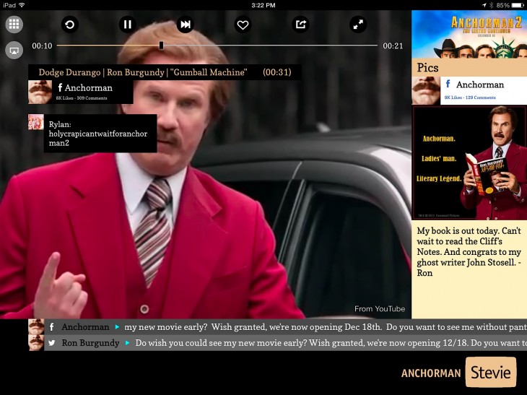Open the Anchorman Facebook overlay card on video
This screenshot has width=527, height=395.
[x=81, y=92]
